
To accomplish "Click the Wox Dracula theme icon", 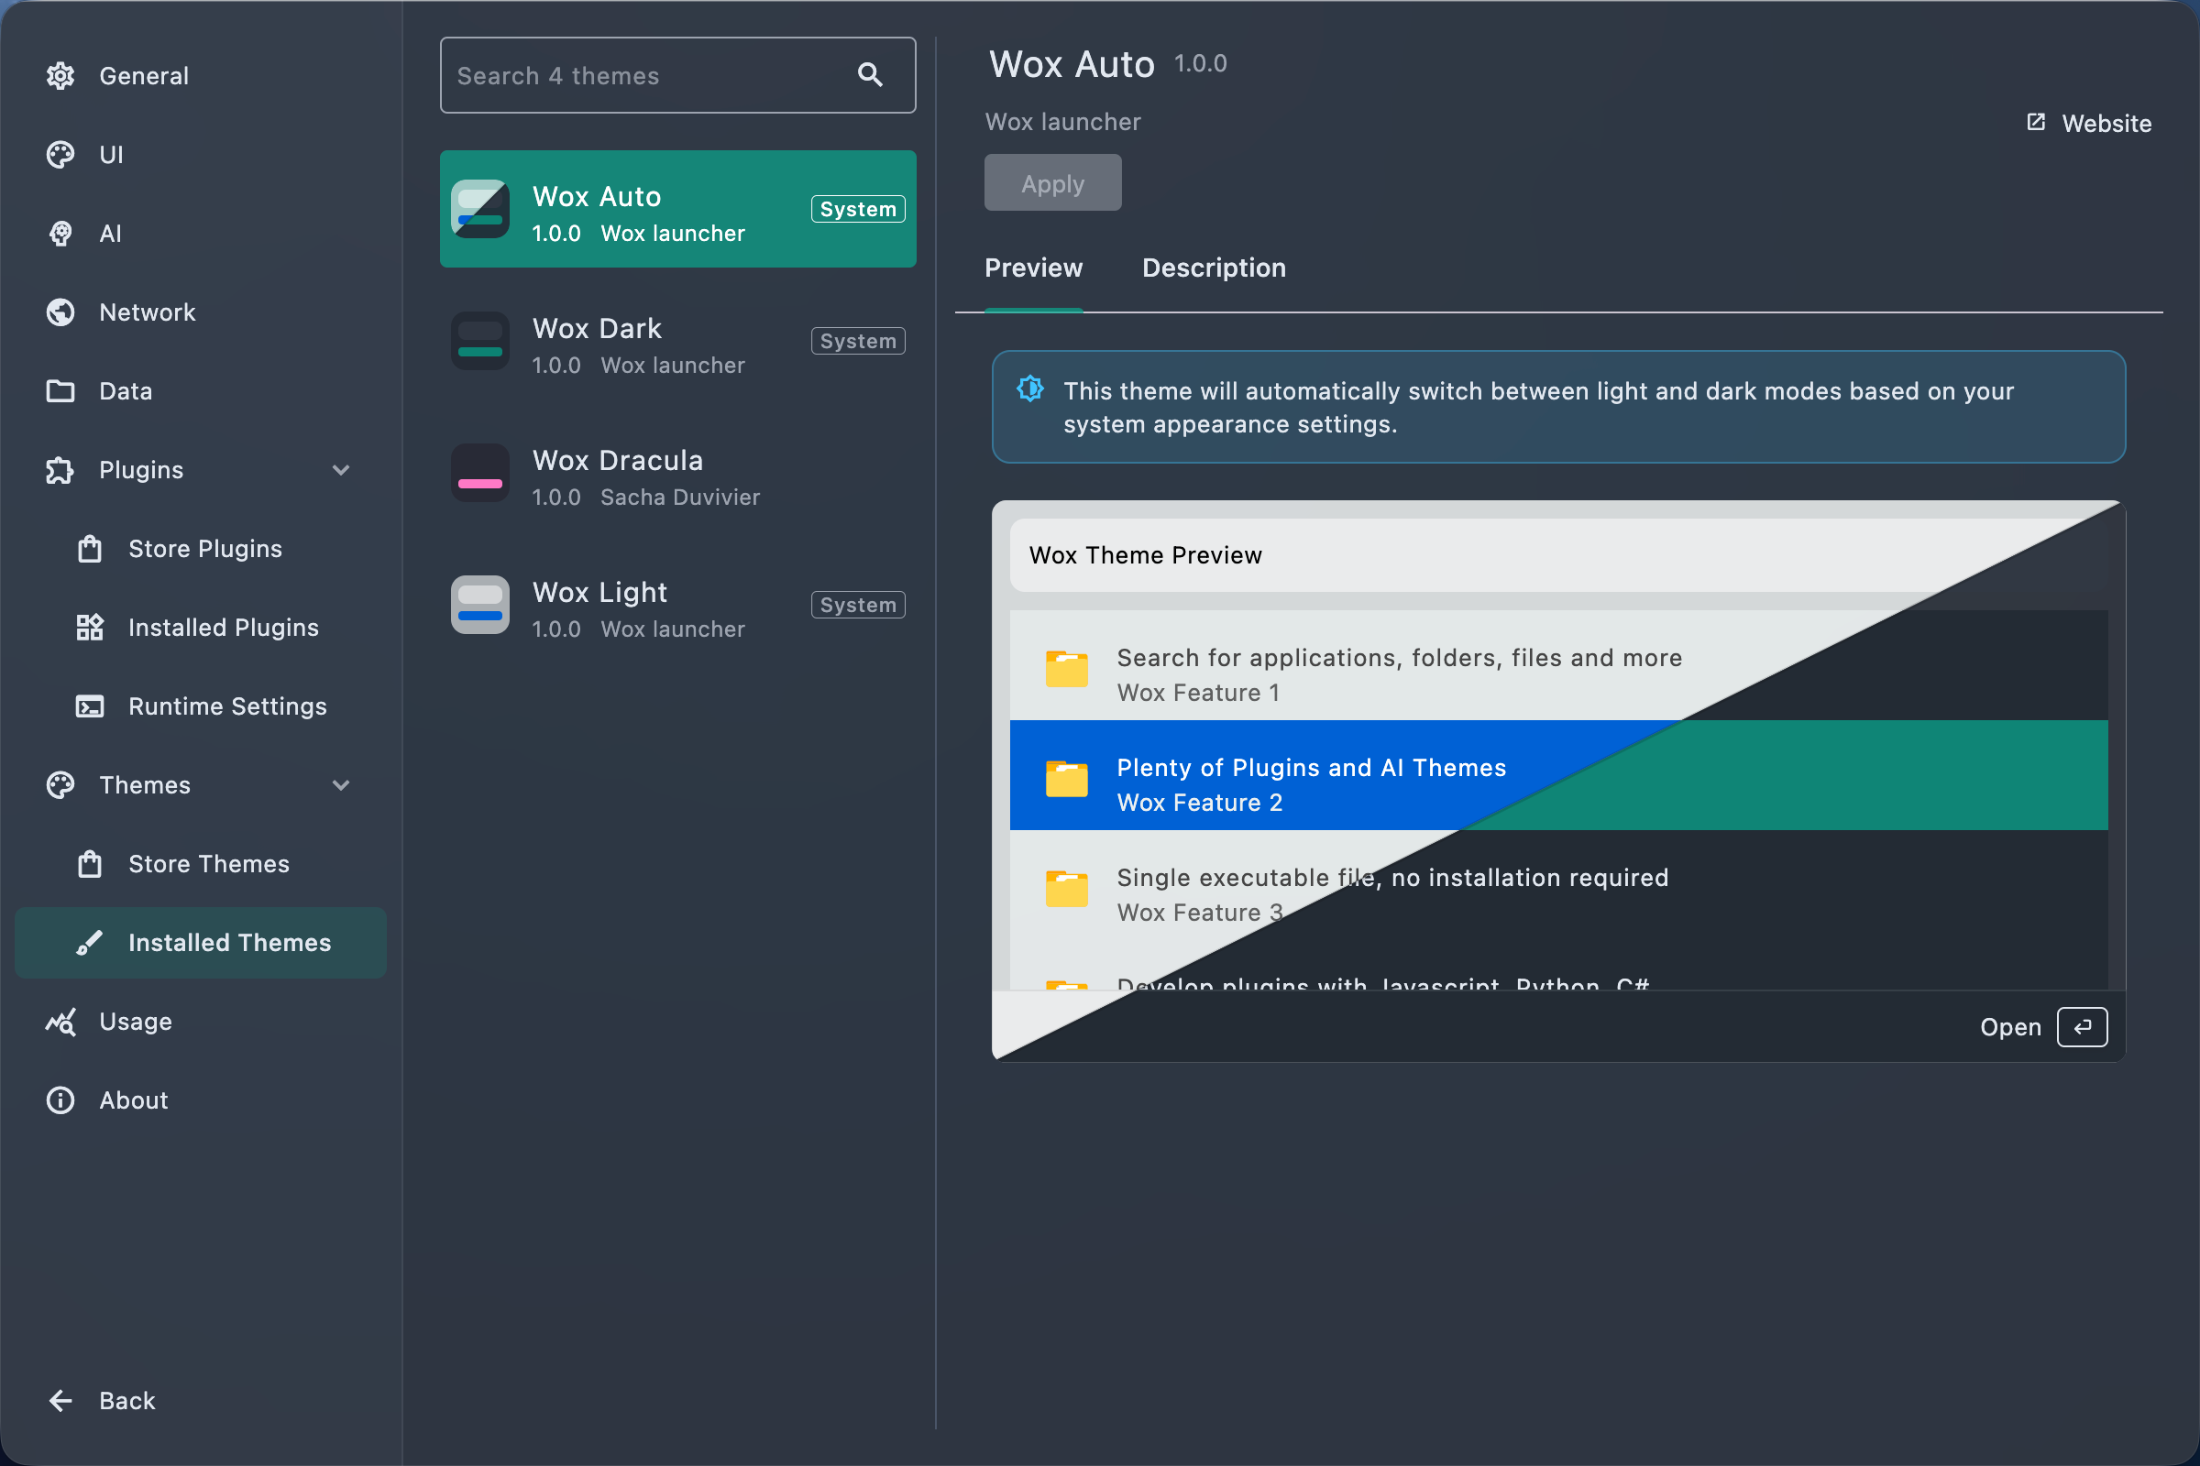I will click(x=479, y=473).
